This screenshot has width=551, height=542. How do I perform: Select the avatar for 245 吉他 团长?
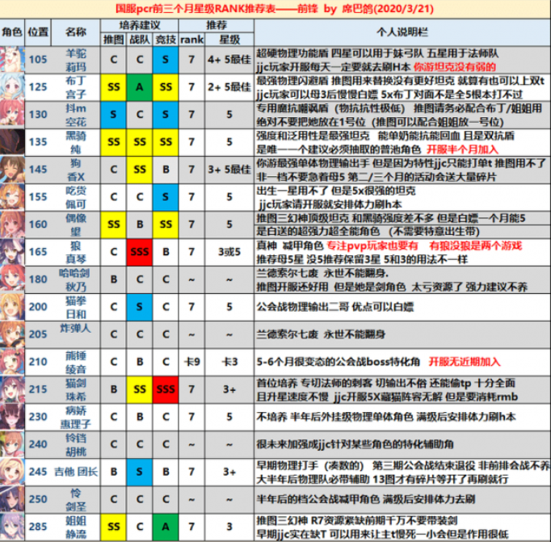point(12,472)
